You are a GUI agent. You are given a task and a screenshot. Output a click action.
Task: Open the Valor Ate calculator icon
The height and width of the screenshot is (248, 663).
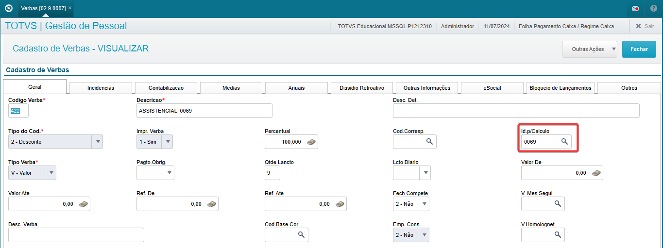click(x=84, y=204)
